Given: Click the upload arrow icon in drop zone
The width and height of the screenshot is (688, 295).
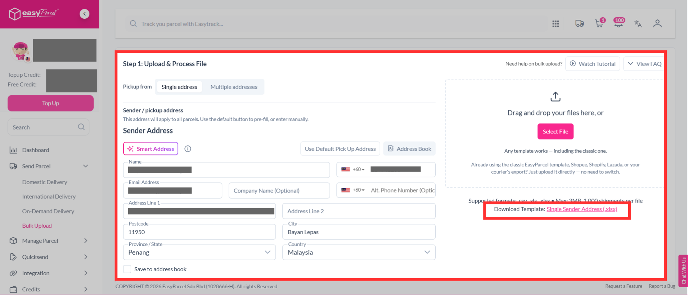Looking at the screenshot, I should [556, 96].
